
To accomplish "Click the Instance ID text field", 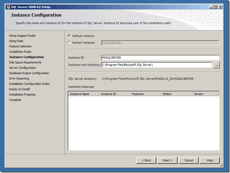I will pyautogui.click(x=160, y=58).
